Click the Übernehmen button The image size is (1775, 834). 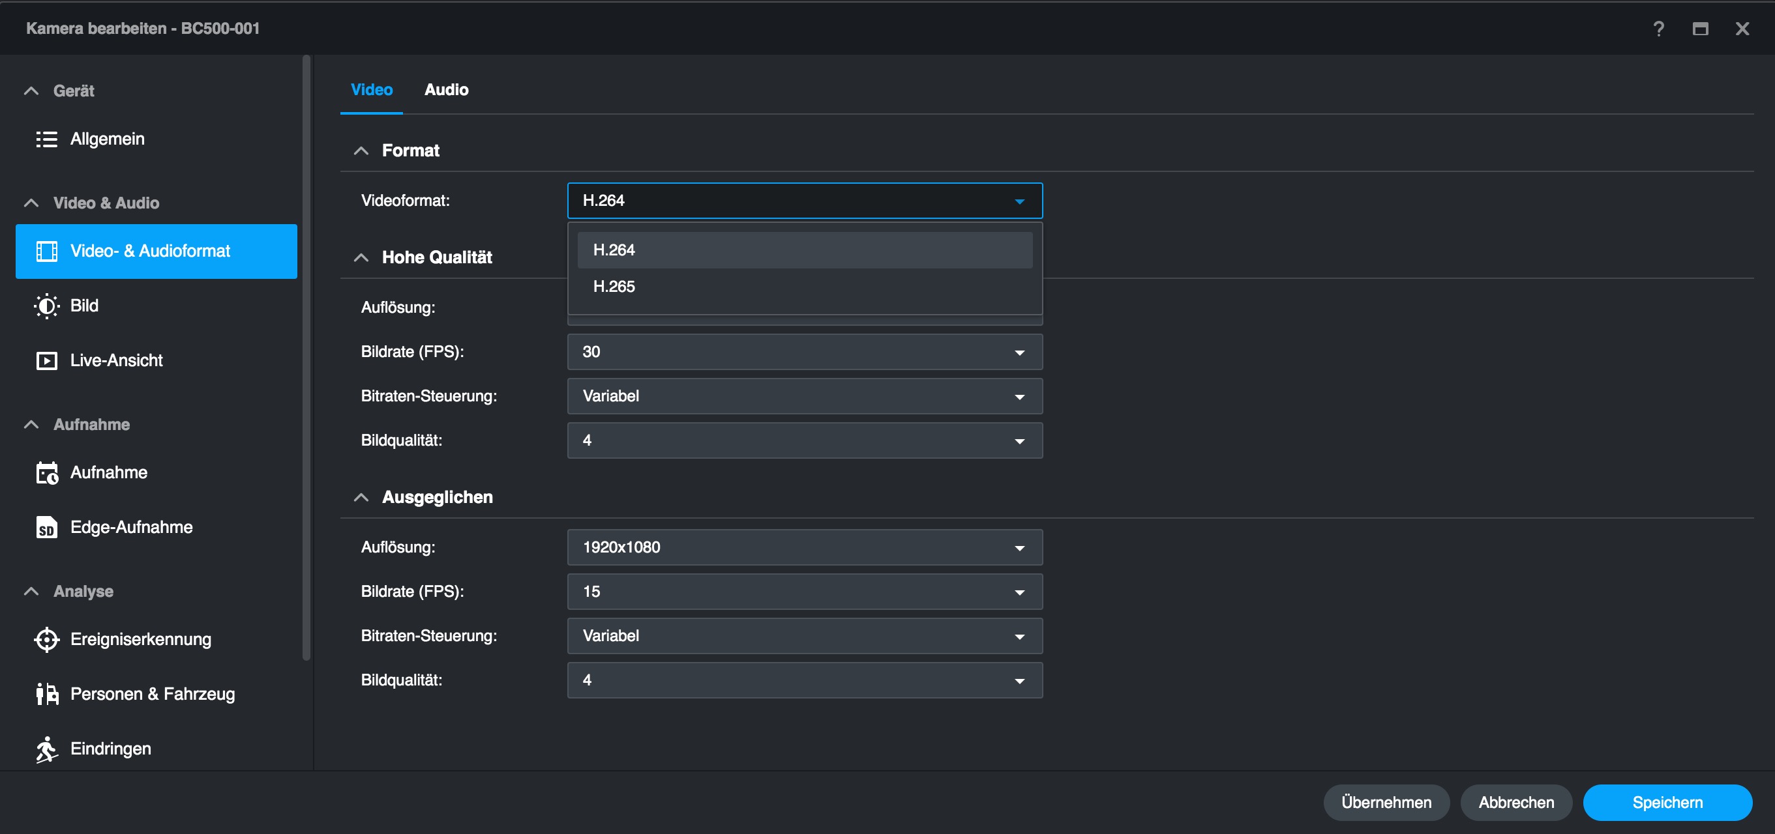point(1386,802)
